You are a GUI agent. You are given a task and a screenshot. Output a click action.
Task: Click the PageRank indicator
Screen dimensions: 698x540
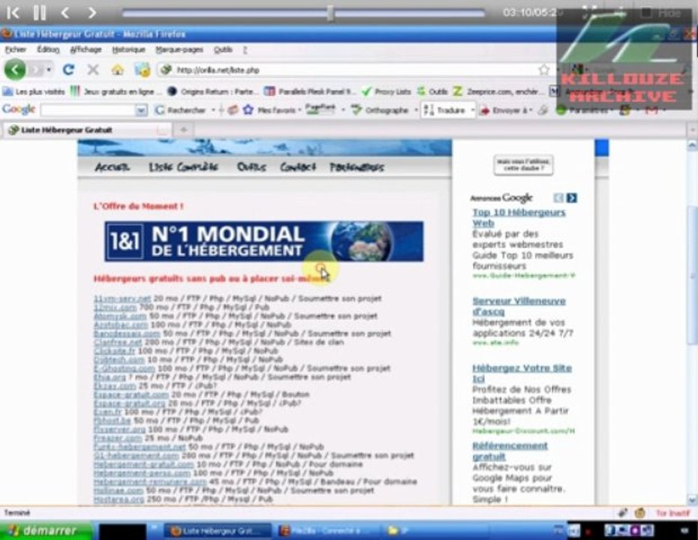320,109
